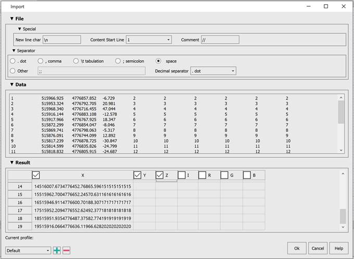Click the Result panel scrollbar thumb
This screenshot has width=354, height=259.
343,216
